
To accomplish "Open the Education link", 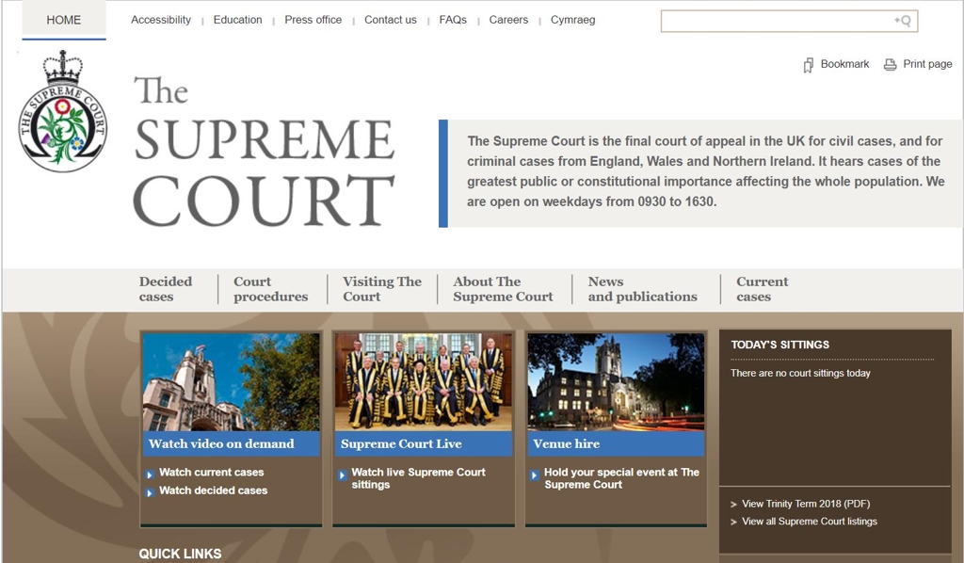I will click(238, 20).
